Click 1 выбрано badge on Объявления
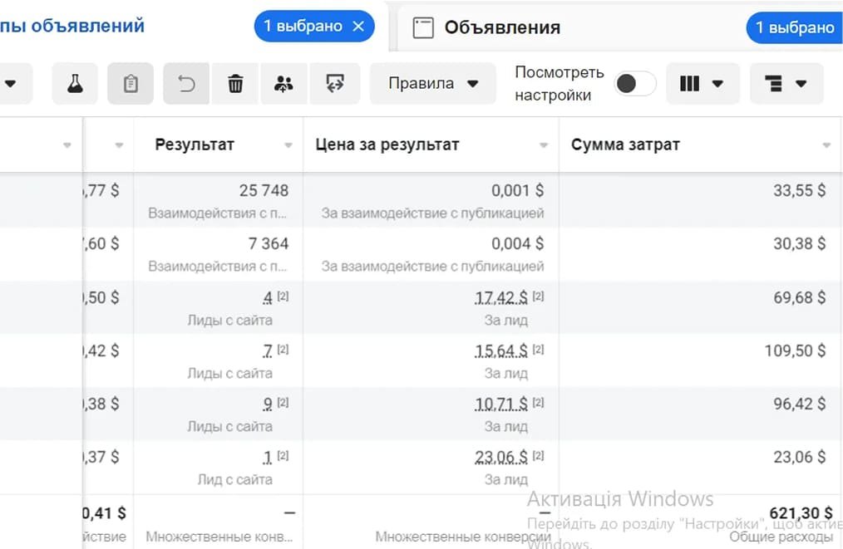843x549 pixels. point(794,27)
